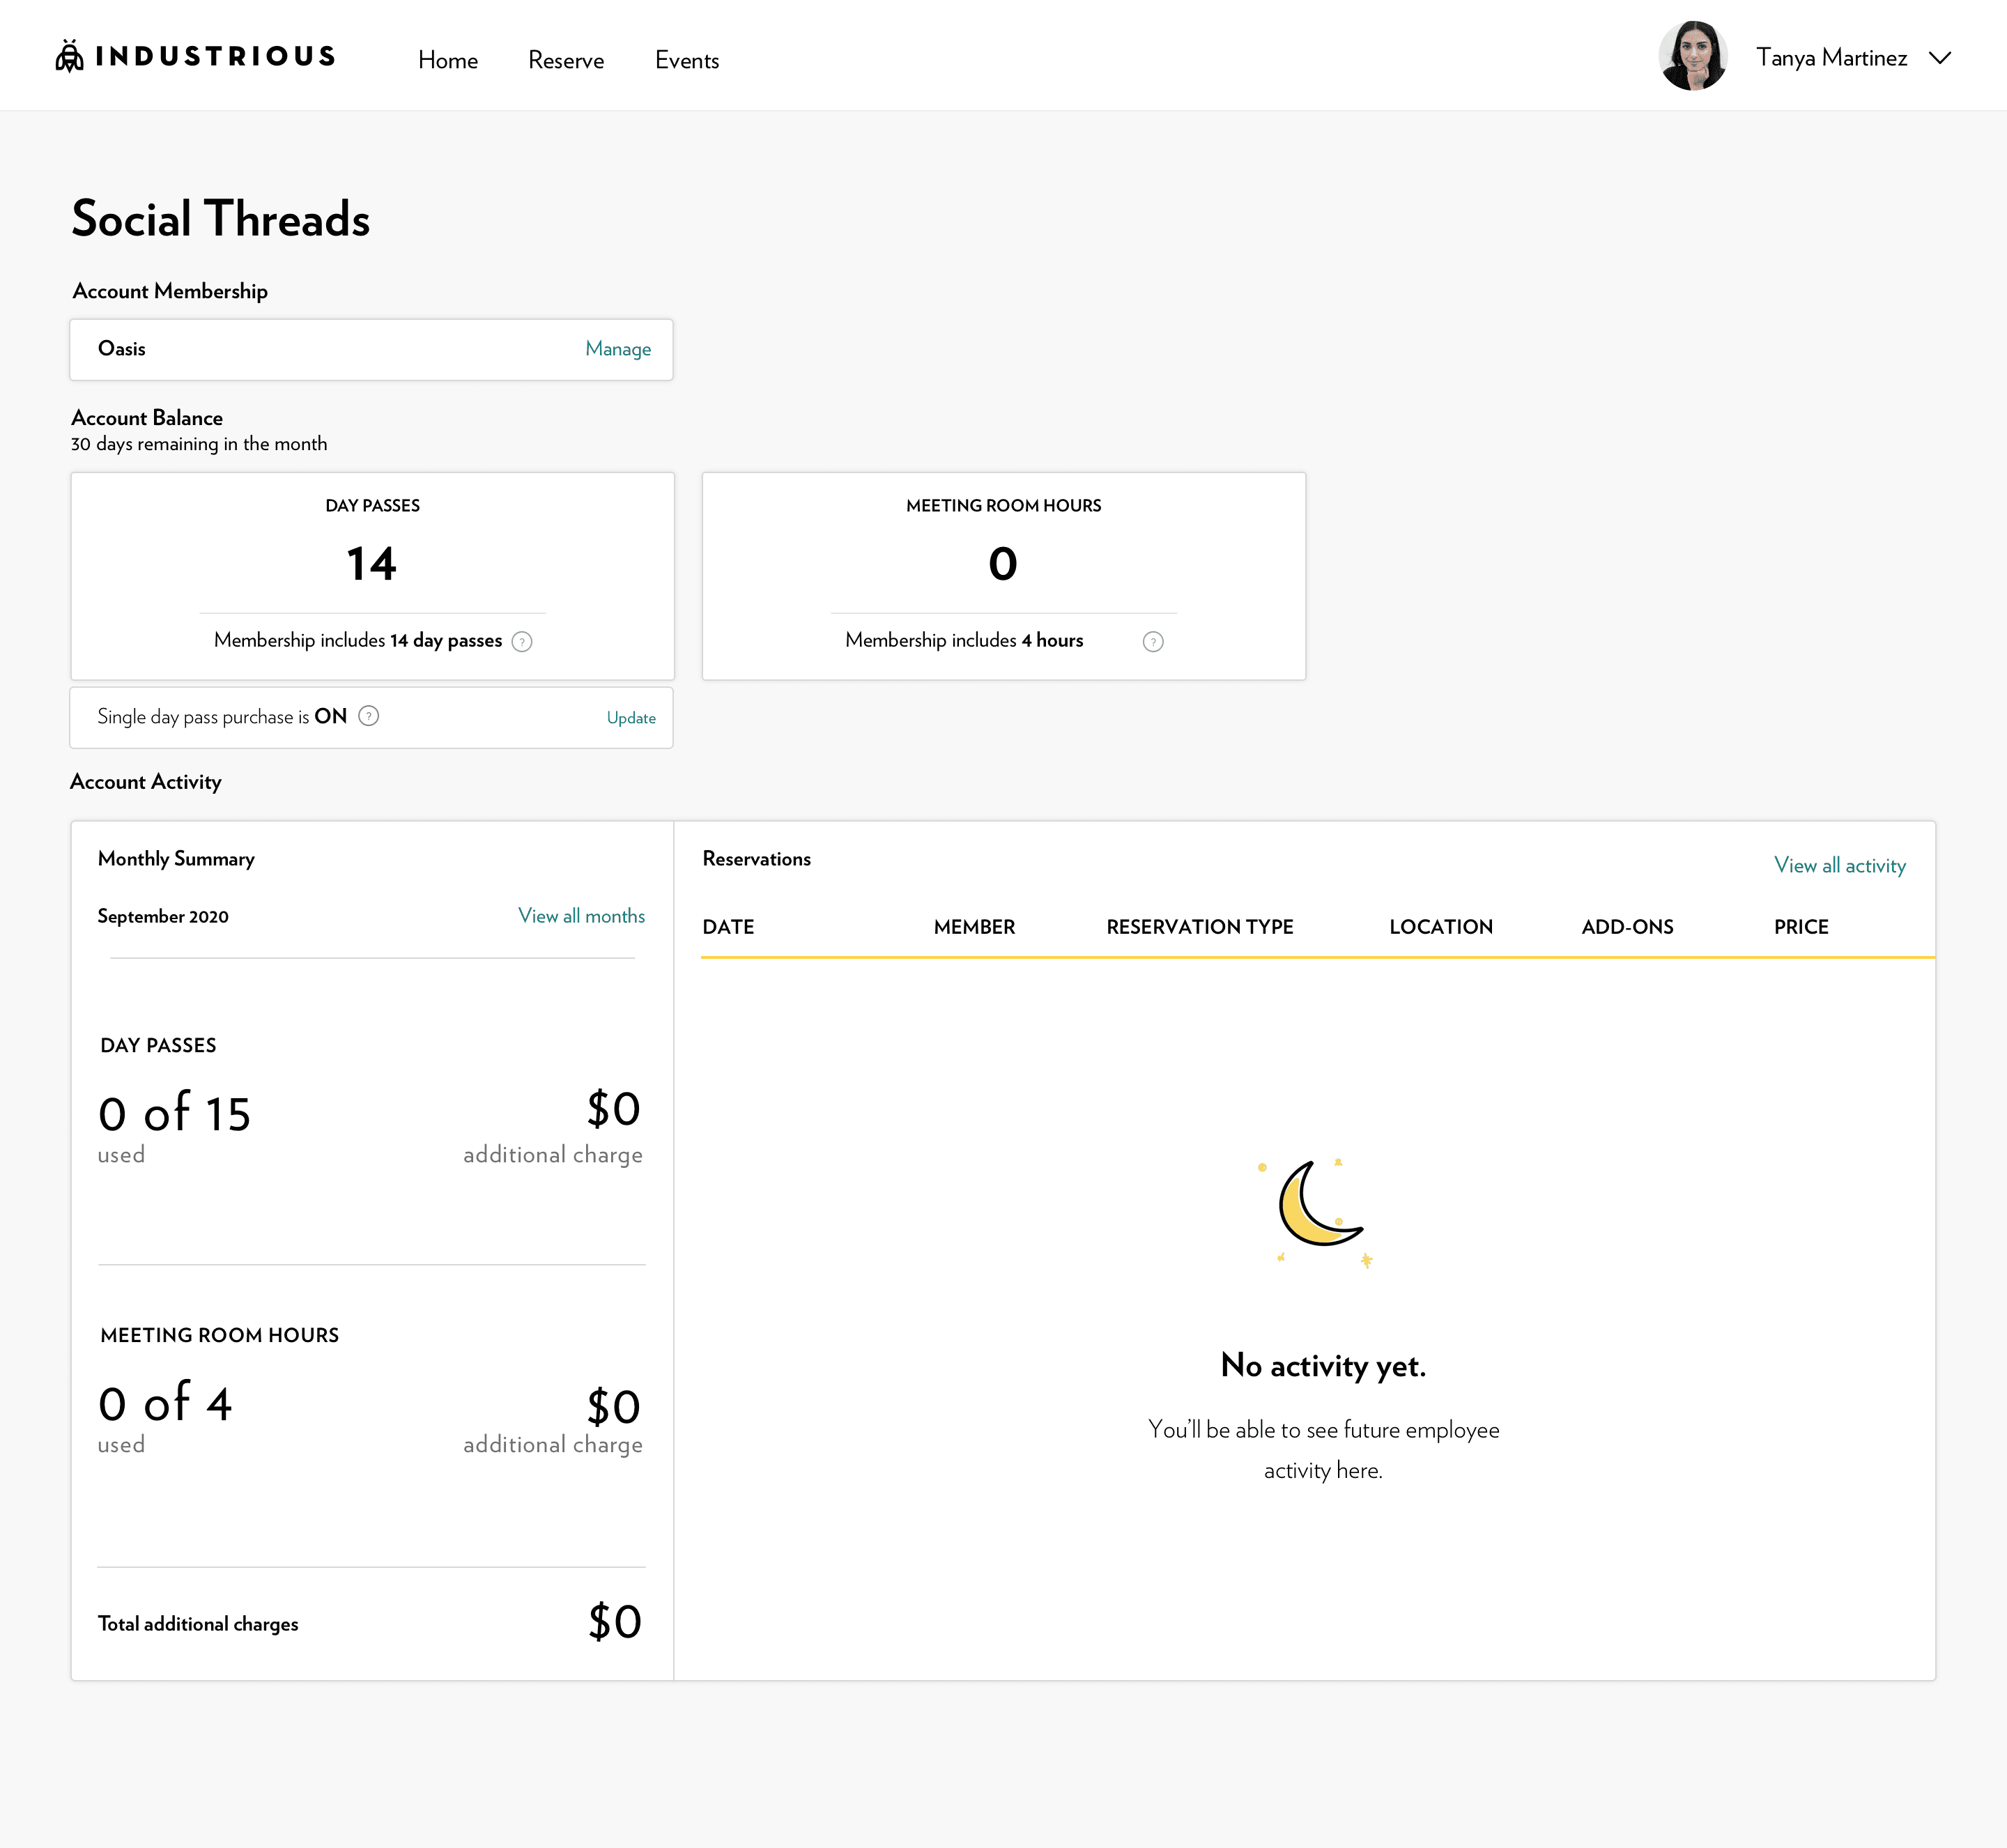2007x1848 pixels.
Task: Click 'Membership includes 4 hours' text
Action: click(964, 641)
